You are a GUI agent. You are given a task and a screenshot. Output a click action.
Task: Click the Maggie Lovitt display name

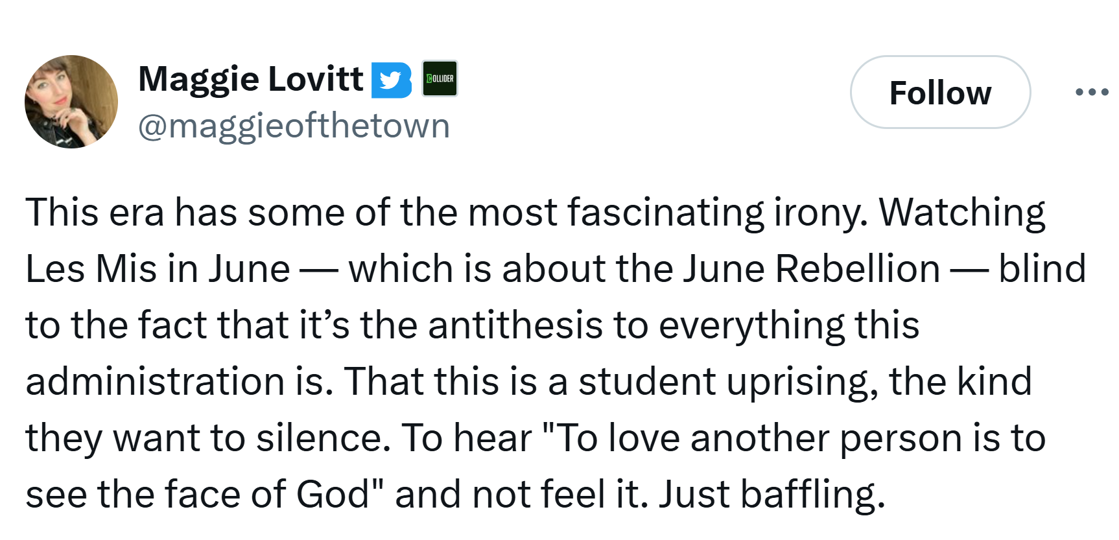coord(251,79)
